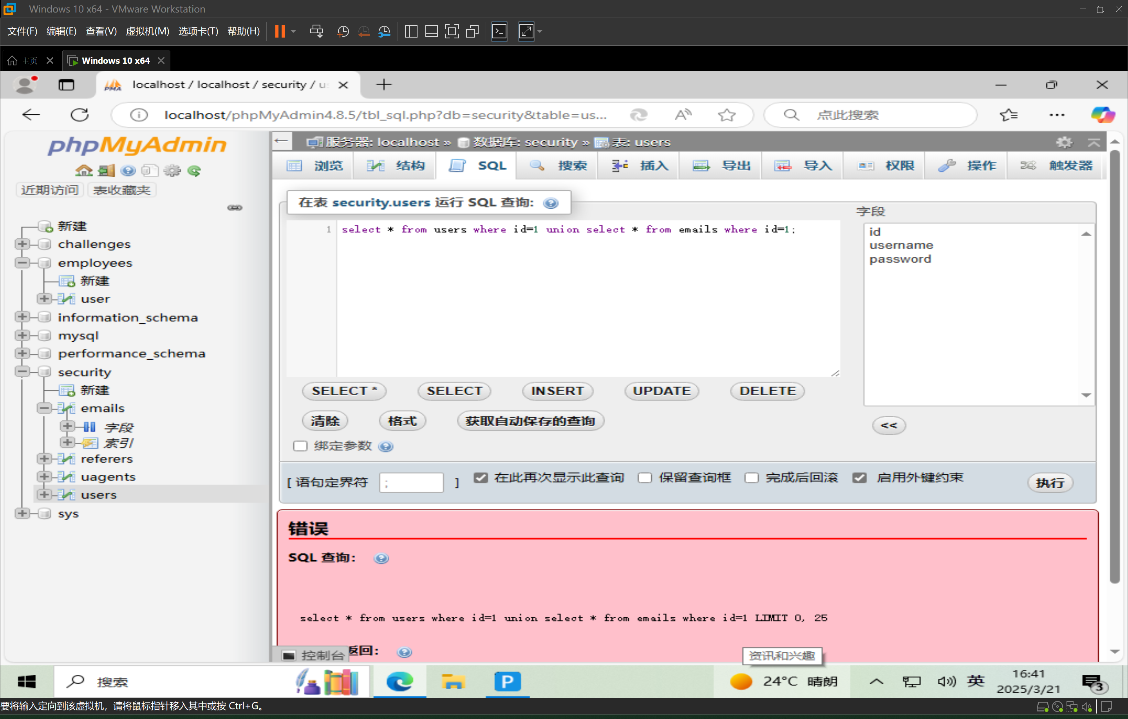
Task: Click 获取自动保存的查询 button
Action: point(530,421)
